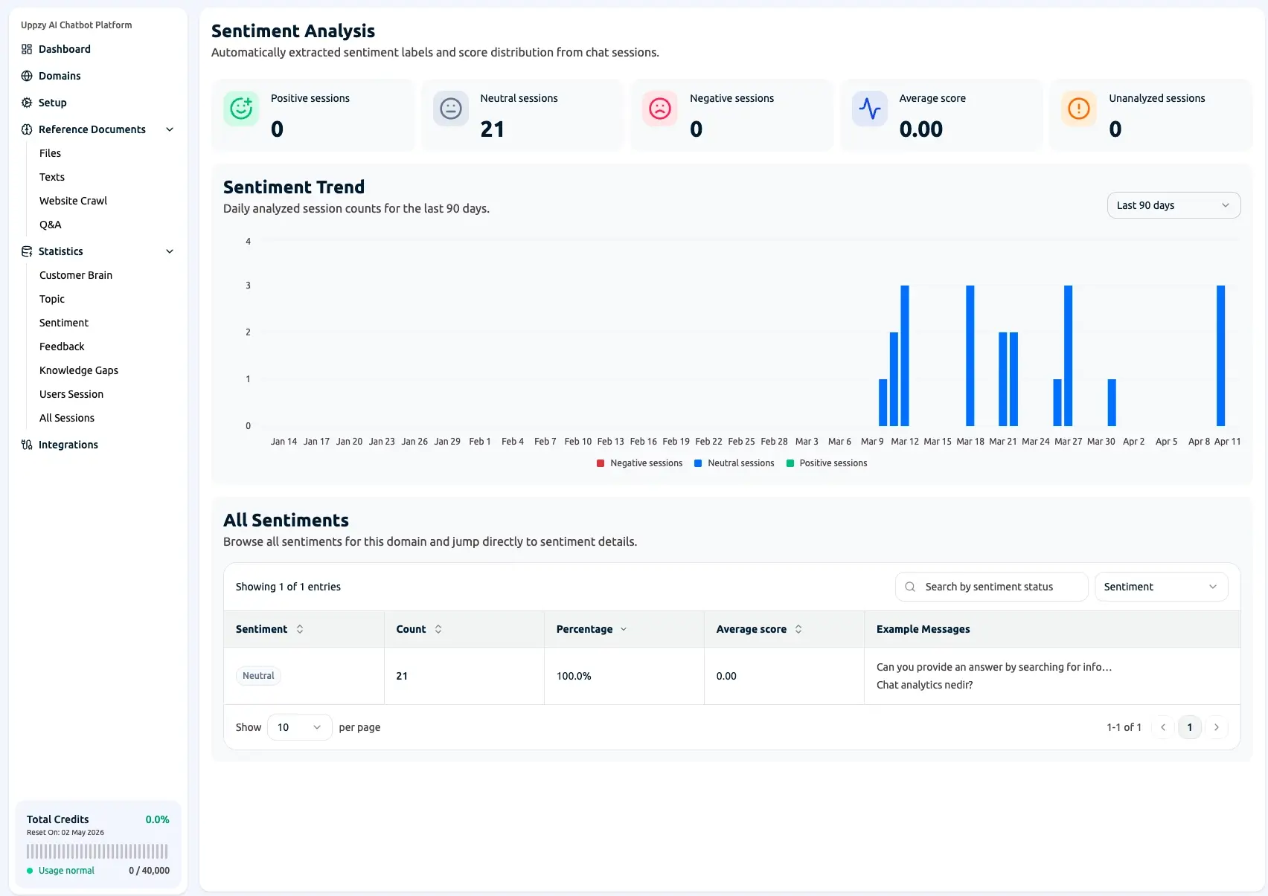Click the Domains globe icon
The height and width of the screenshot is (896, 1268).
coord(27,76)
